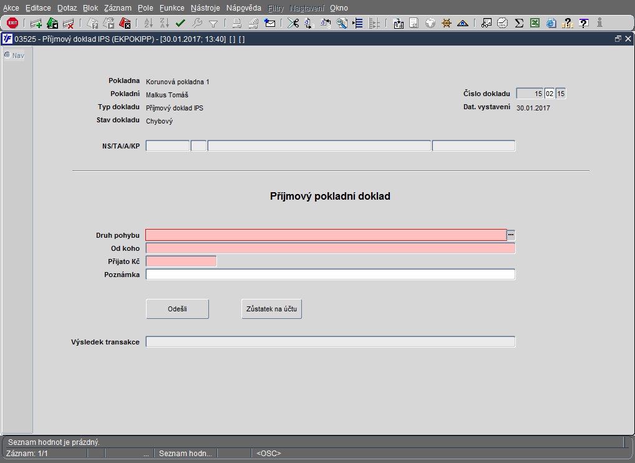Click the green duplicate record icon

[52, 24]
